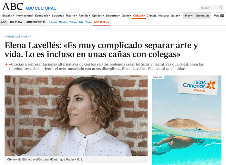Click the ABC logo
Screen dimensions: 226x165
click(x=13, y=7)
